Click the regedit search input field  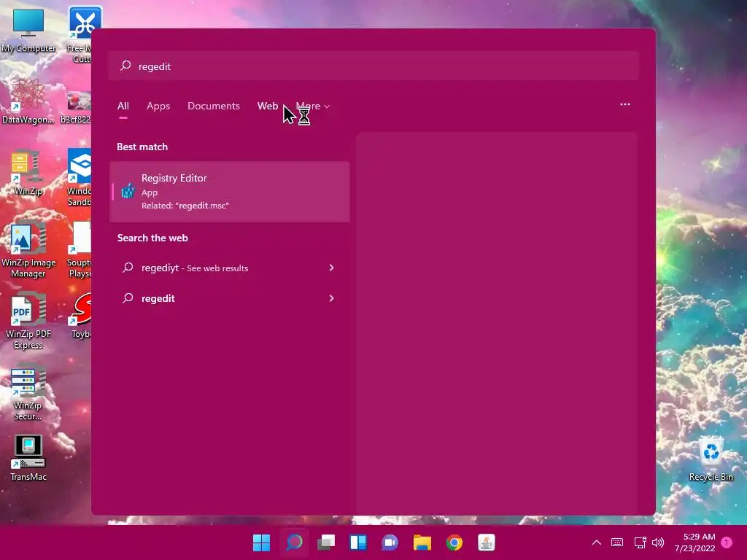tap(373, 66)
